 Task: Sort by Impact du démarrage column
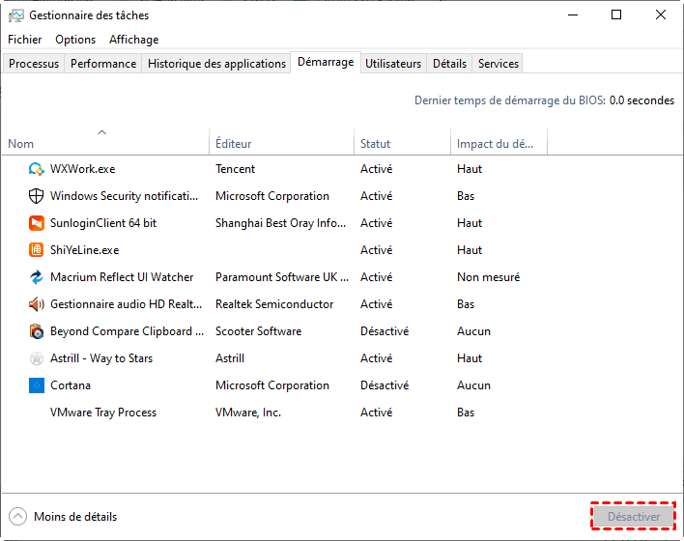tap(495, 144)
